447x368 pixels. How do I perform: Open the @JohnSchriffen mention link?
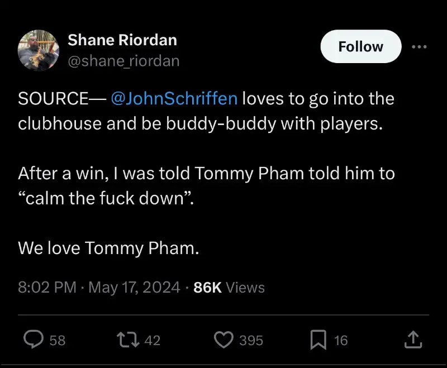(x=174, y=99)
